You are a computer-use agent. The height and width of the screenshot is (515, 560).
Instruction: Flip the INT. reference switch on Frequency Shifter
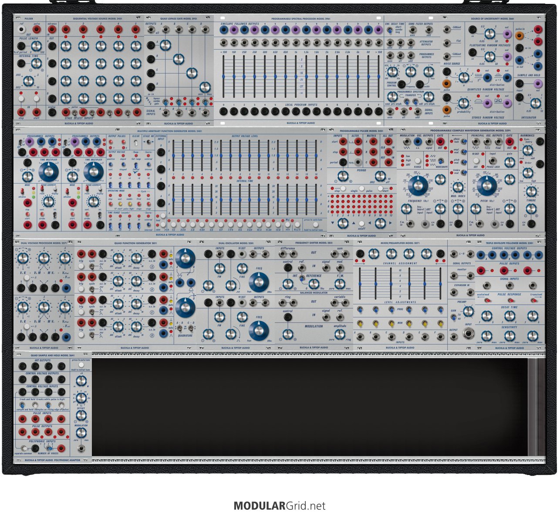(x=301, y=277)
